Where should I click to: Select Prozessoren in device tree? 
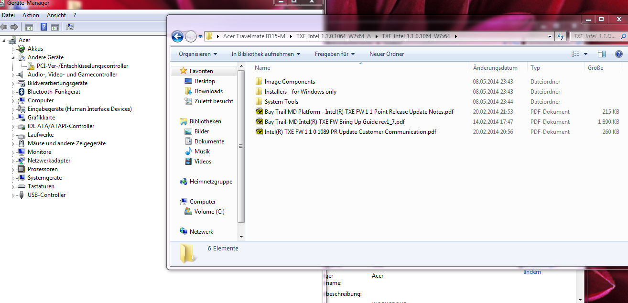click(x=43, y=169)
